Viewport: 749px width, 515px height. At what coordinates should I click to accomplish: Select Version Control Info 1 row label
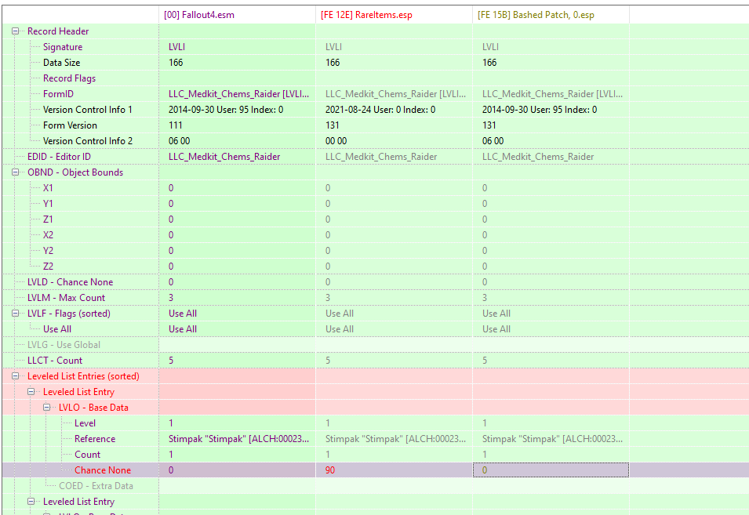[87, 110]
